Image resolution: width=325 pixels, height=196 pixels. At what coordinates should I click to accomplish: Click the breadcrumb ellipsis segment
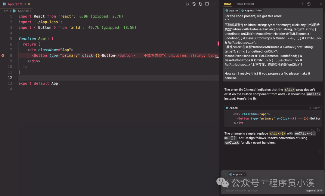(34, 11)
